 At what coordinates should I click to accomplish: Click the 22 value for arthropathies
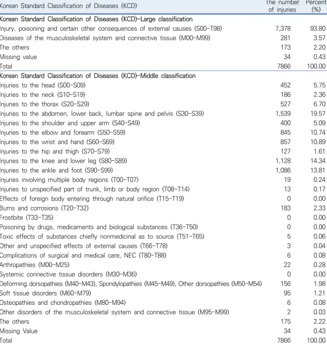[287, 264]
